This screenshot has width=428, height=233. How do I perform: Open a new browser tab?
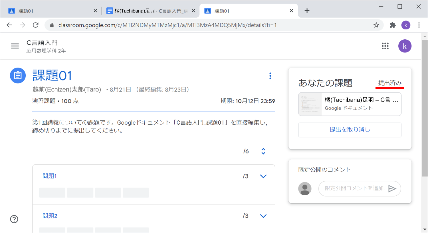point(307,11)
